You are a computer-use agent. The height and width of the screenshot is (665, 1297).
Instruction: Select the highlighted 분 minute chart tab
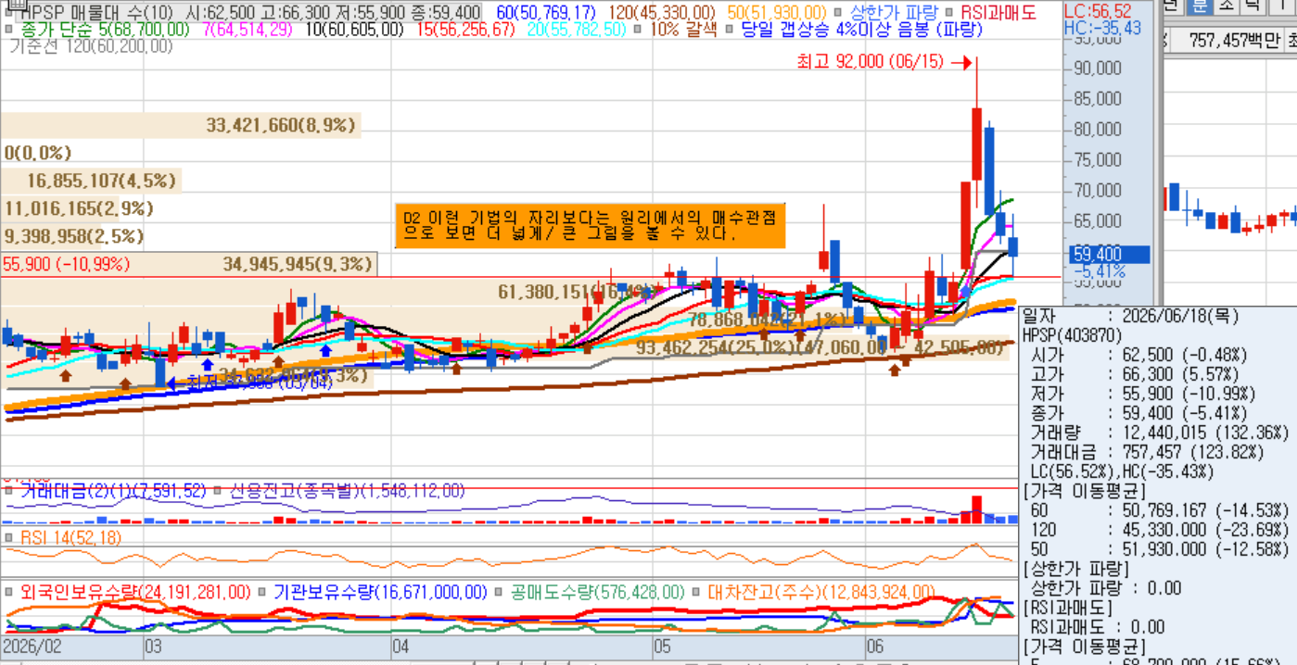click(1201, 6)
